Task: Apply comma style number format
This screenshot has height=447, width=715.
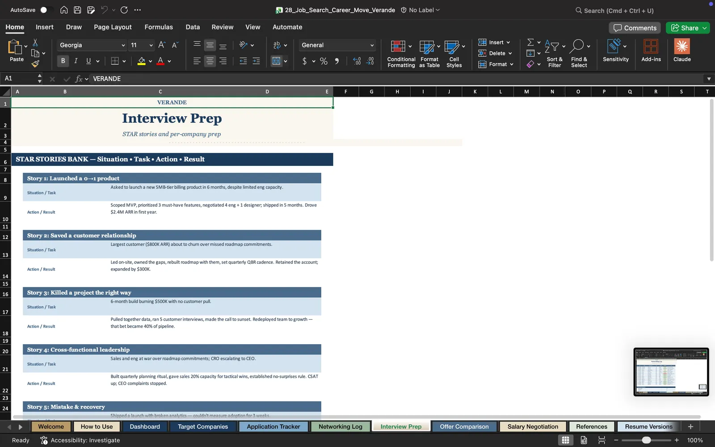Action: pyautogui.click(x=336, y=61)
